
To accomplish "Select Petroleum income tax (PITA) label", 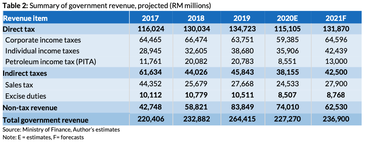I will pyautogui.click(x=51, y=62).
